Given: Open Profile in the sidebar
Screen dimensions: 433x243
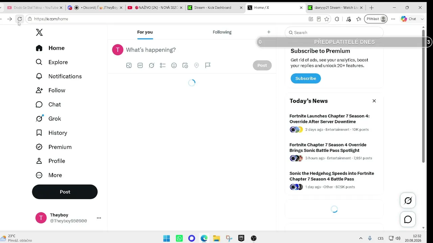Looking at the screenshot, I should click(50, 161).
